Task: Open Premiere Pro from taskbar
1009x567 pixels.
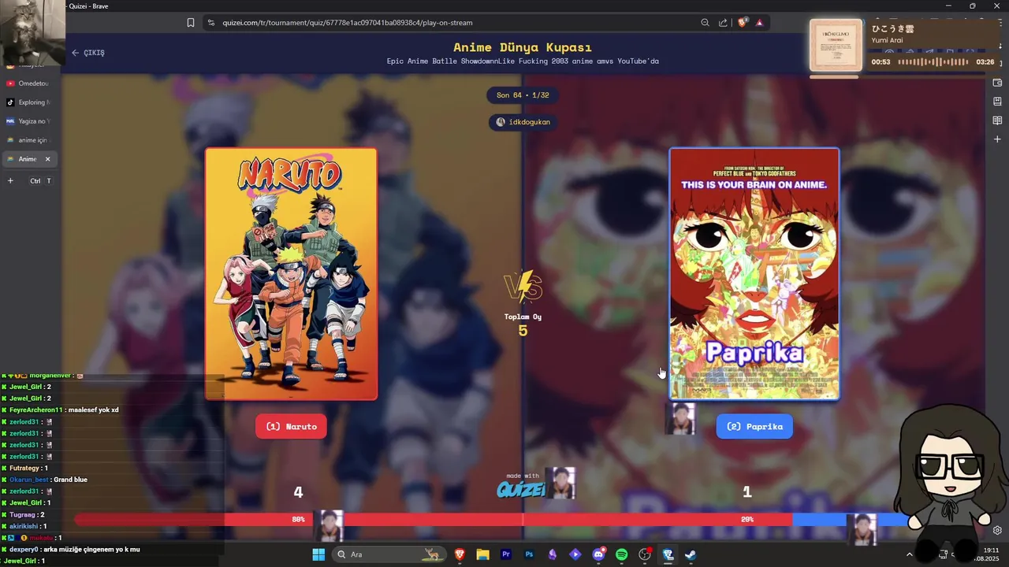Action: click(x=506, y=554)
